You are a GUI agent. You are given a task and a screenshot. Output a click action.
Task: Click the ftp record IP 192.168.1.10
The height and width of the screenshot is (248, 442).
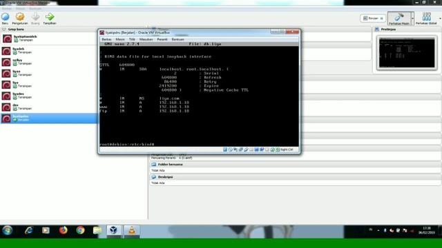[x=174, y=111]
